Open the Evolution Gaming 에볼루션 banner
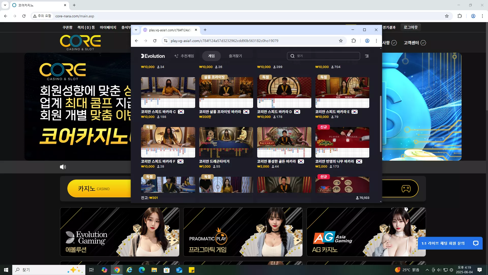This screenshot has width=488, height=275. pos(120,232)
